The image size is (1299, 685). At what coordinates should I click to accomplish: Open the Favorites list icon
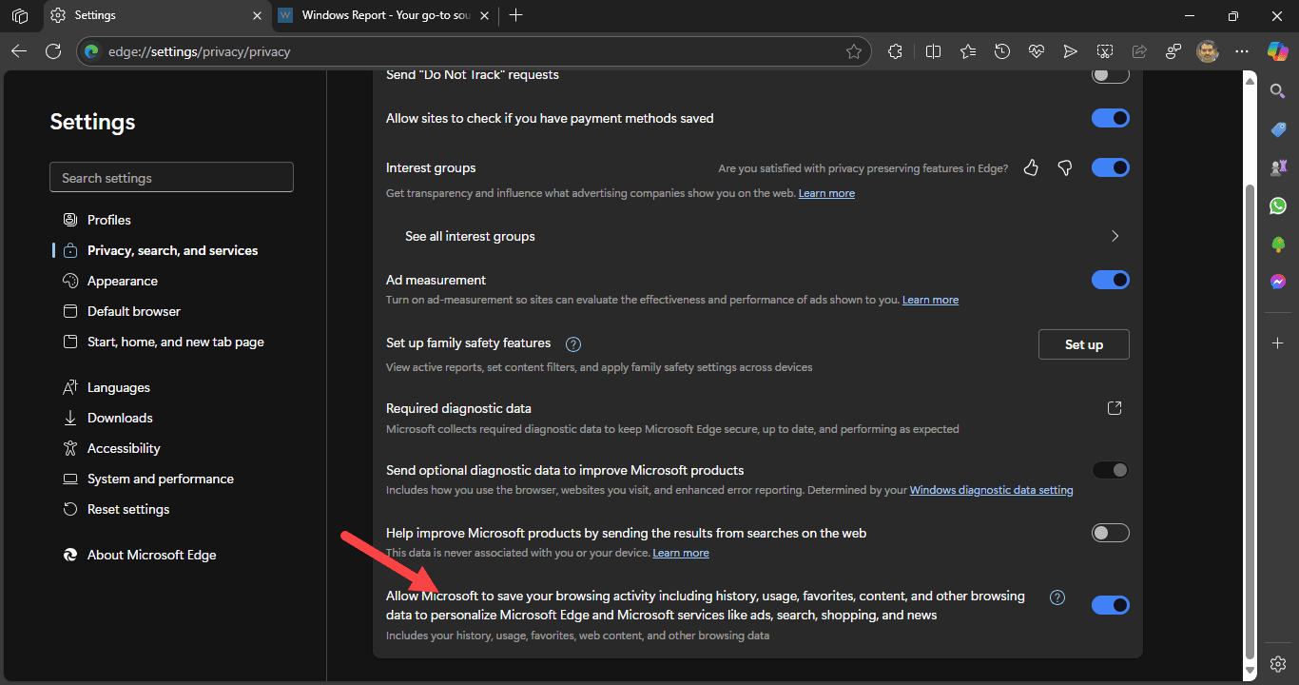pos(968,51)
